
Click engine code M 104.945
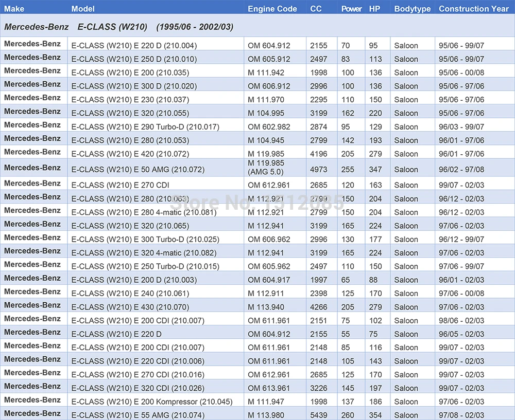(x=266, y=140)
